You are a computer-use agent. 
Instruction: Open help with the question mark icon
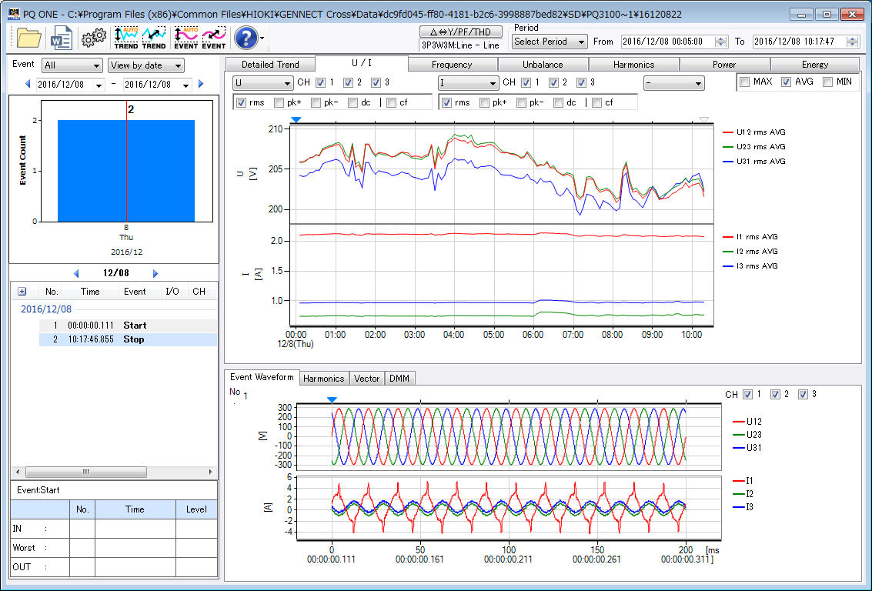pyautogui.click(x=246, y=38)
